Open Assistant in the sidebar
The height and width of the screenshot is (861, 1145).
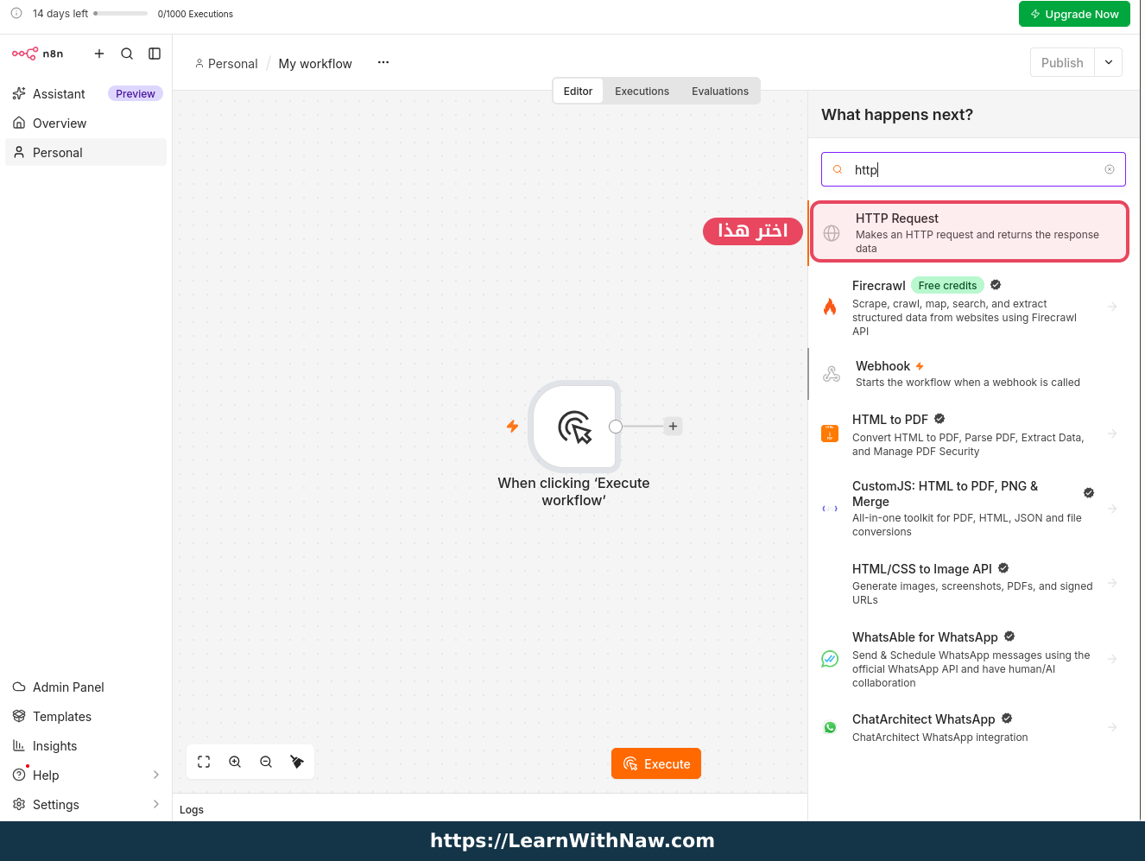[85, 93]
